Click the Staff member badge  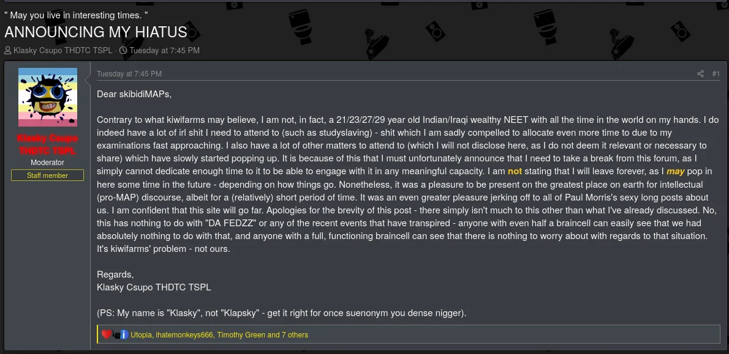click(x=48, y=175)
